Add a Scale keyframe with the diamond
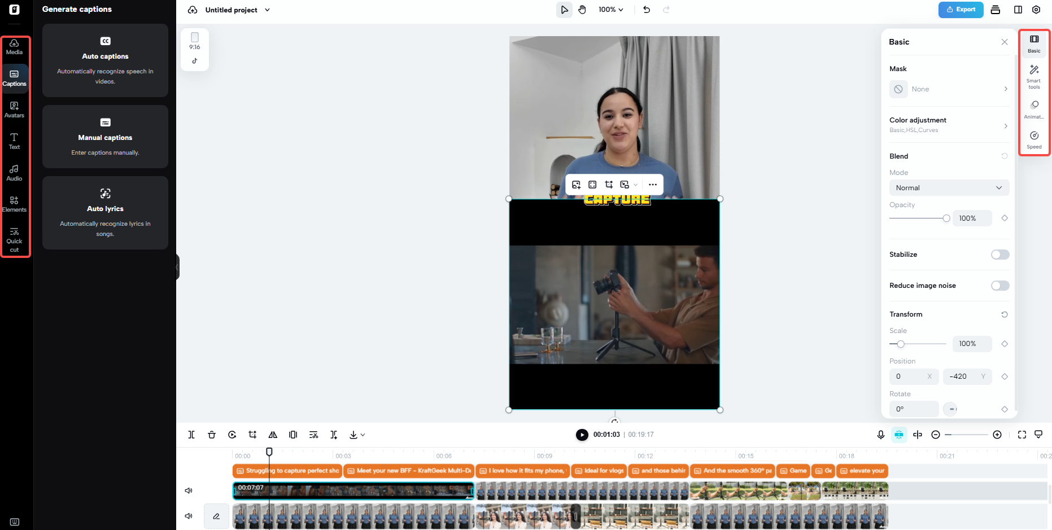 (x=1005, y=344)
